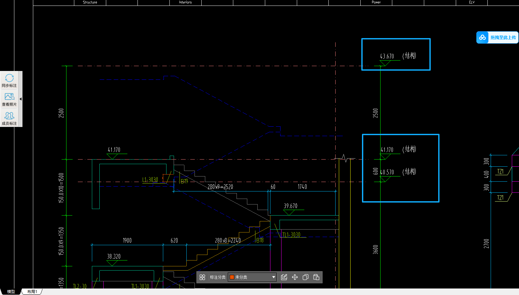The width and height of the screenshot is (519, 295).
Task: Switch to the 模型 model tab
Action: pos(11,291)
